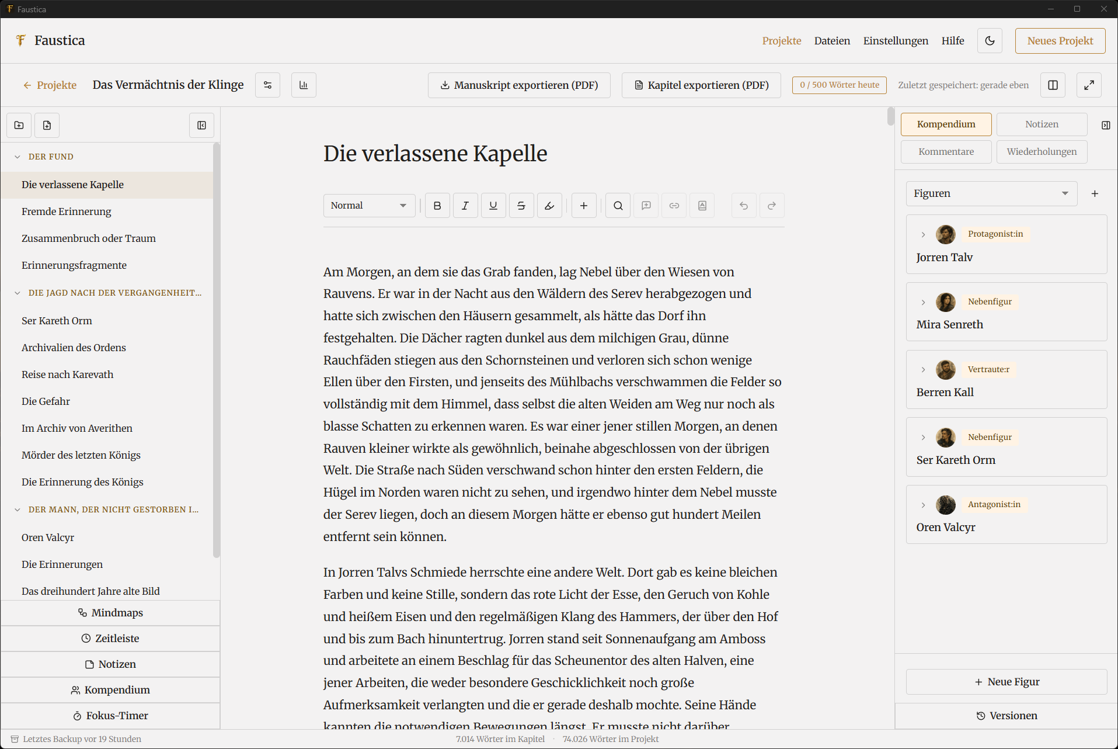This screenshot has width=1118, height=749.
Task: Open the Dateien menu
Action: coord(832,41)
